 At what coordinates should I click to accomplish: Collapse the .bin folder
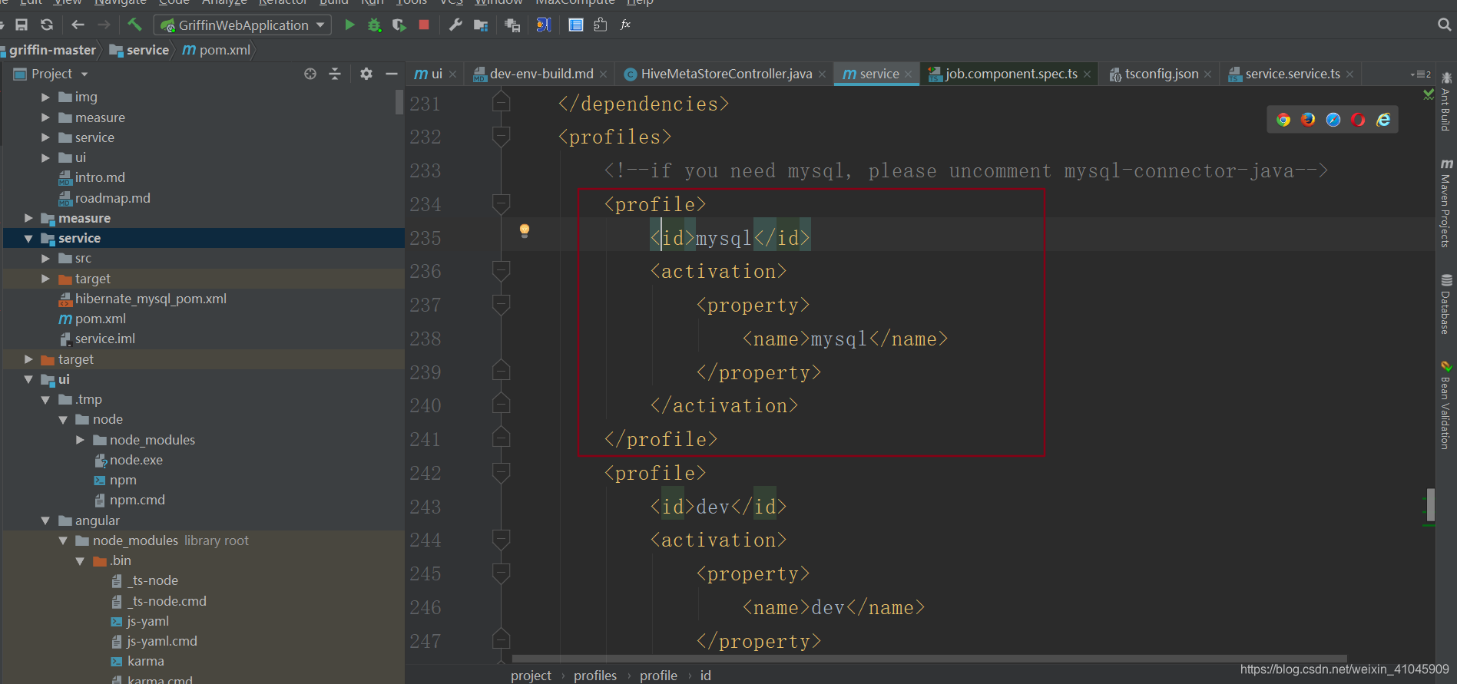click(x=80, y=561)
